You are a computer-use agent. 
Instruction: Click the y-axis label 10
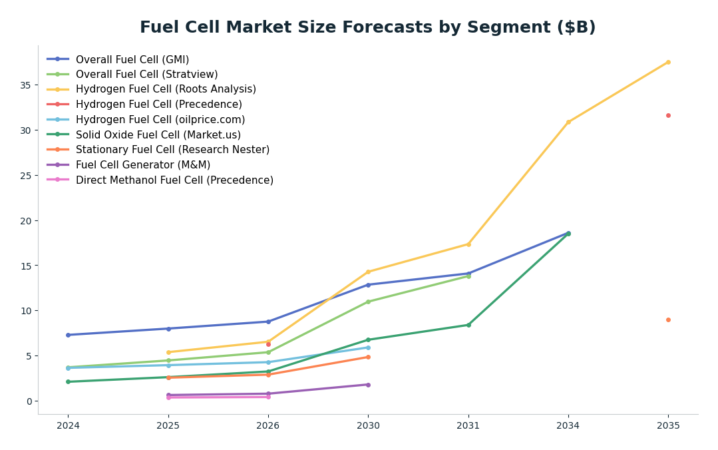pyautogui.click(x=27, y=311)
